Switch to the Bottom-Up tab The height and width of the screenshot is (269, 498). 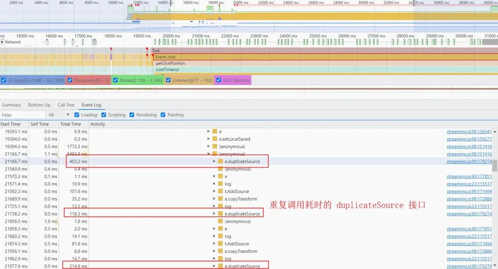39,105
